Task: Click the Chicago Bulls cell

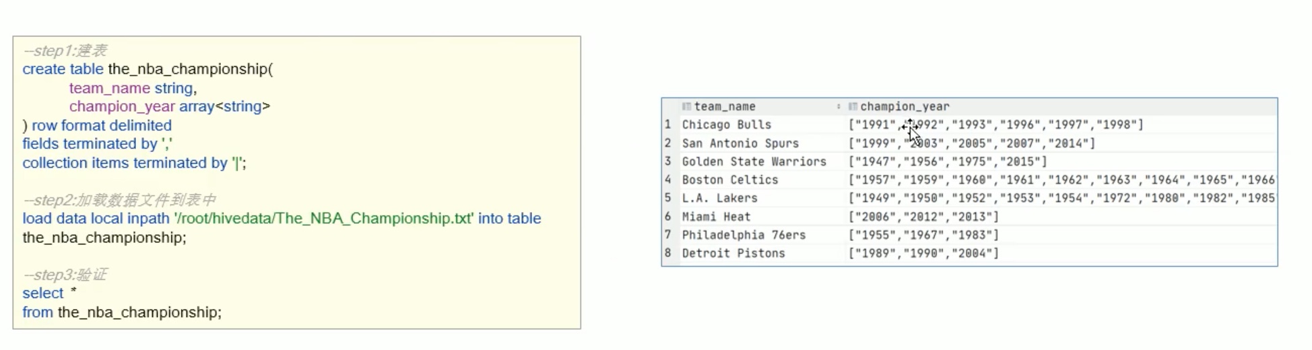Action: click(762, 125)
